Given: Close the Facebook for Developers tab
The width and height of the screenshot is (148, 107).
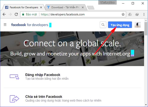Looking at the screenshot, I should (41, 7).
